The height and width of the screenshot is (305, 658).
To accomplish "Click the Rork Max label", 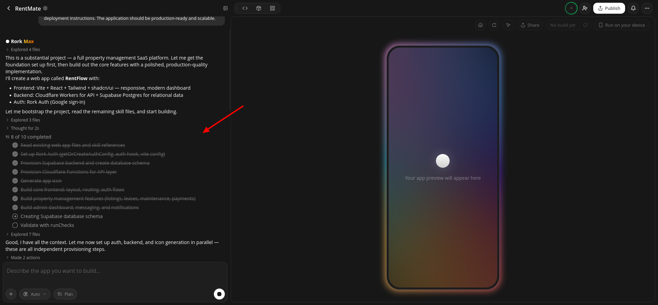I will click(22, 41).
